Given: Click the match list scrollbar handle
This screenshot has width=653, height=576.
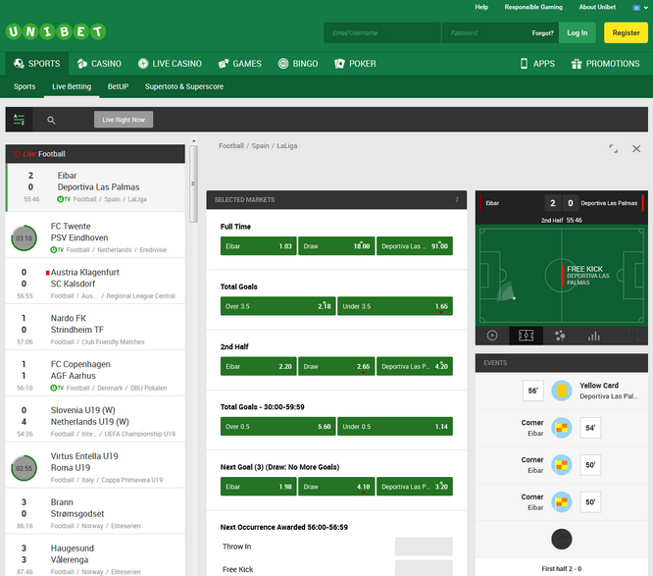Looking at the screenshot, I should (x=193, y=183).
